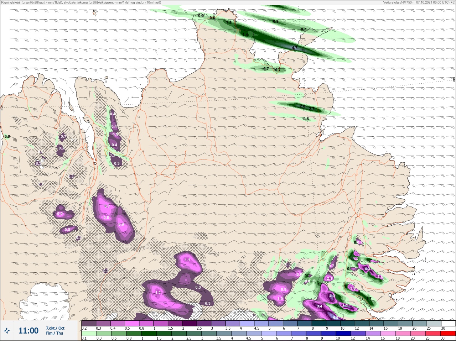The image size is (456, 341).
Task: Pick the bright red 30 rain legend swatch
Action: [x=448, y=334]
